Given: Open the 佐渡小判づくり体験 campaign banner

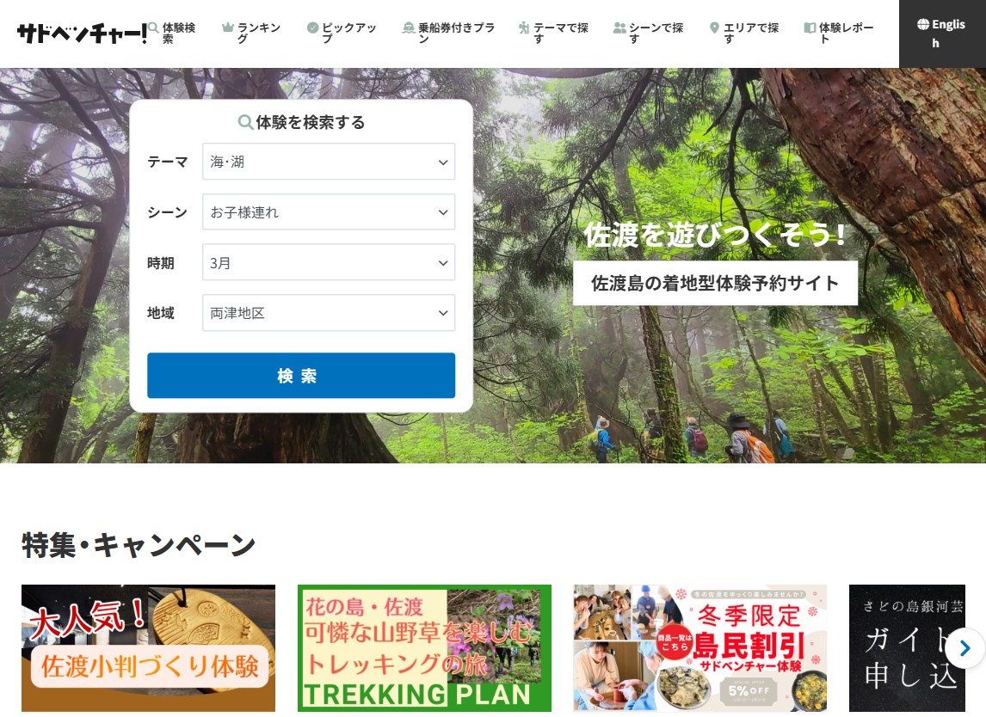Looking at the screenshot, I should 148,648.
